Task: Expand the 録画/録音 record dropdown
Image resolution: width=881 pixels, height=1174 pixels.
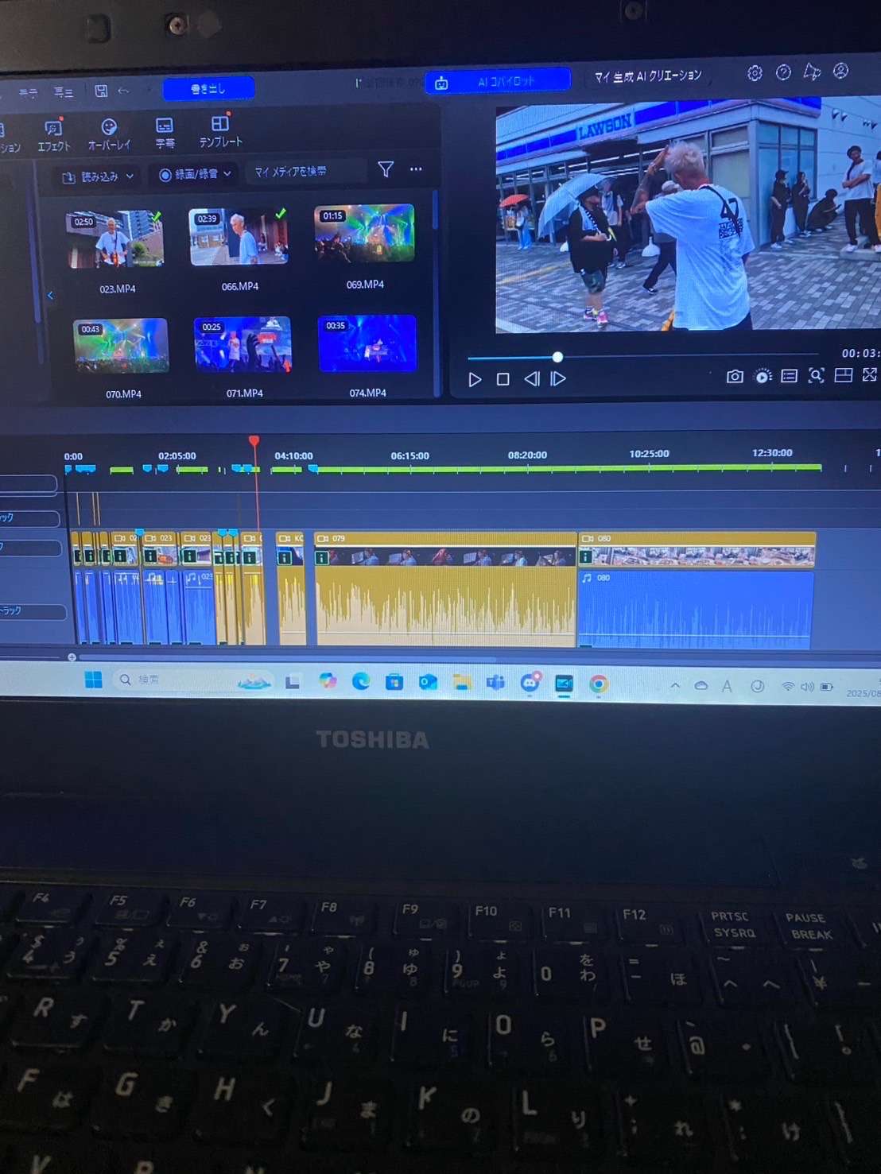Action: [x=195, y=174]
